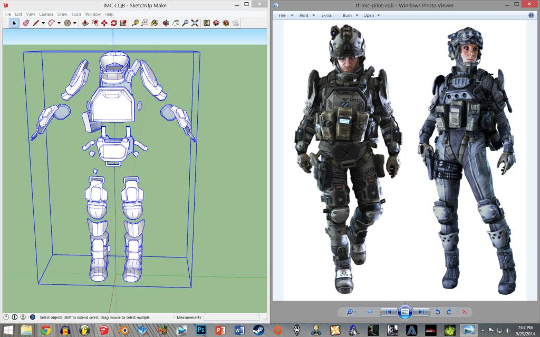
Task: Click the SketchUp geo-location status icon
Action: point(6,317)
